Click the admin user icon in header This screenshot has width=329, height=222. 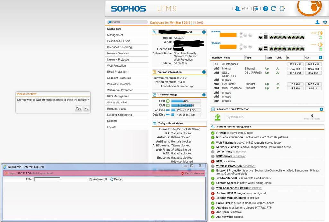[237, 9]
